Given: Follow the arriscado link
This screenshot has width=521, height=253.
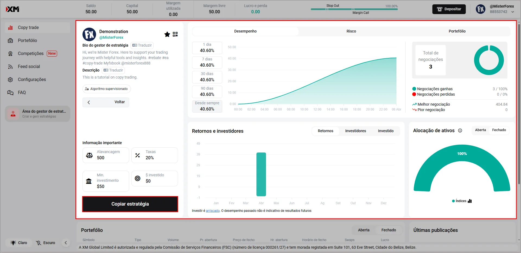Looking at the screenshot, I should 213,211.
